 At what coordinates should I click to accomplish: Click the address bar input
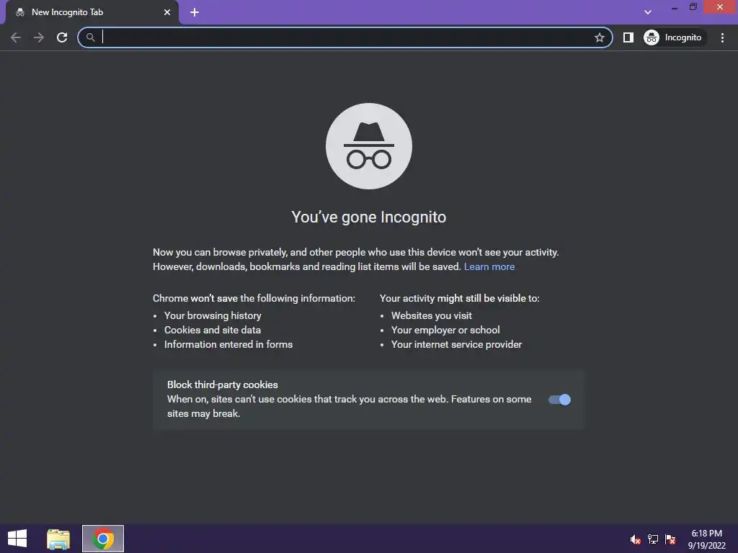tap(346, 37)
